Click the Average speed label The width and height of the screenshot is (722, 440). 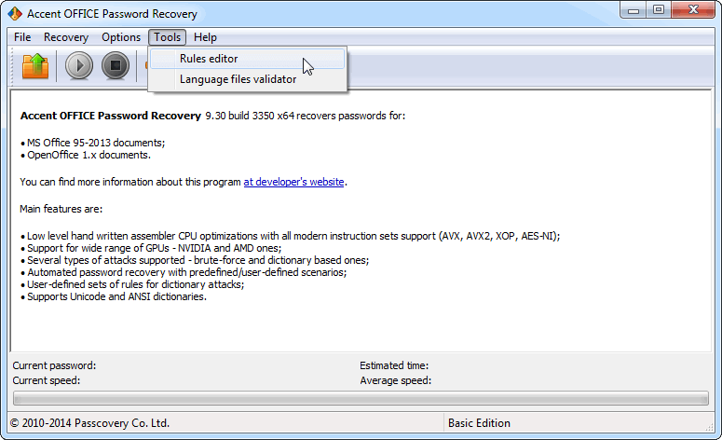pos(396,380)
